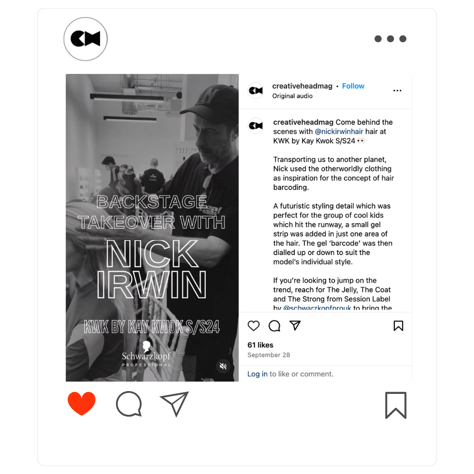Click Follow next to creativeheadmag
This screenshot has height=474, width=474.
353,86
